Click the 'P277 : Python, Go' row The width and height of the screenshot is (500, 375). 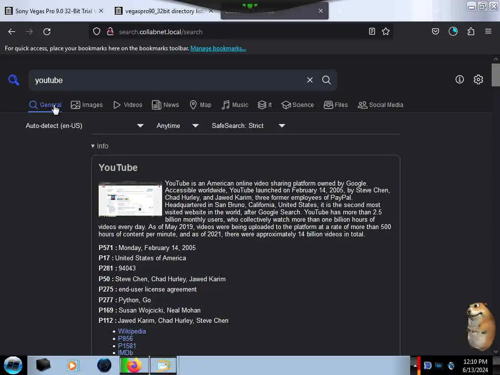click(125, 300)
